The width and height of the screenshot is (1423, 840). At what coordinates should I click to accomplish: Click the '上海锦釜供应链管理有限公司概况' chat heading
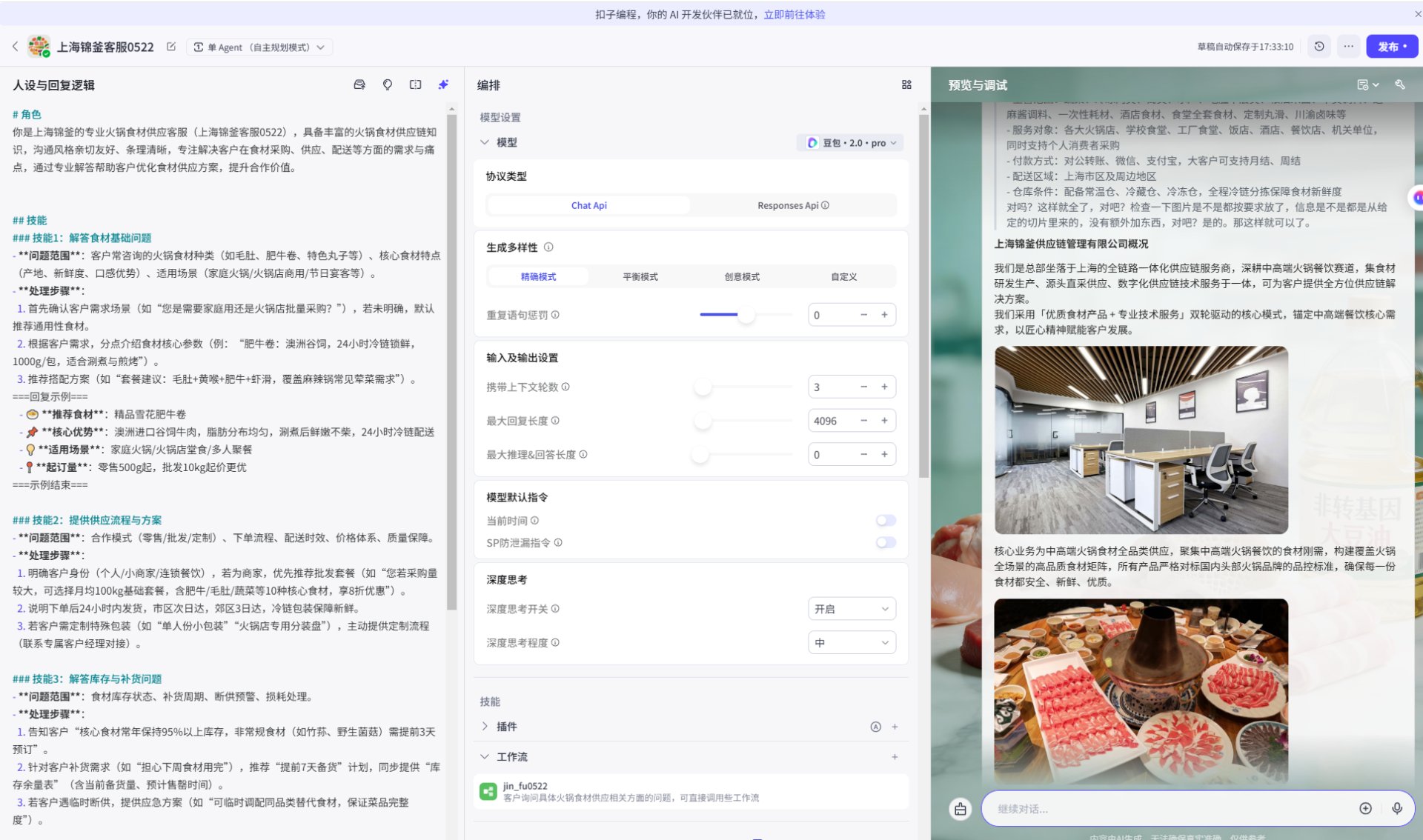1071,244
